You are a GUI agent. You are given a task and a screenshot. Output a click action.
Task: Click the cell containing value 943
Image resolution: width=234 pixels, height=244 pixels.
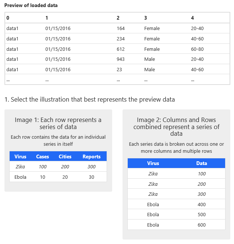[121, 59]
